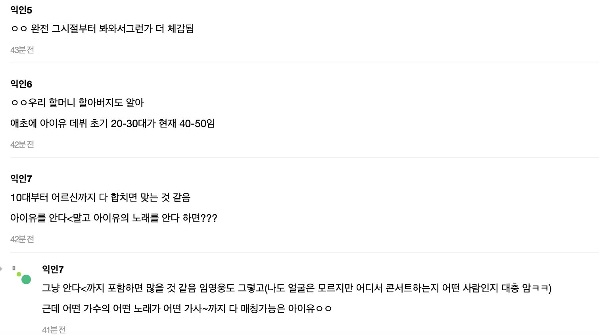The image size is (599, 335).
Task: Click the reply arrow beside the nested comment
Action: coord(1,269)
